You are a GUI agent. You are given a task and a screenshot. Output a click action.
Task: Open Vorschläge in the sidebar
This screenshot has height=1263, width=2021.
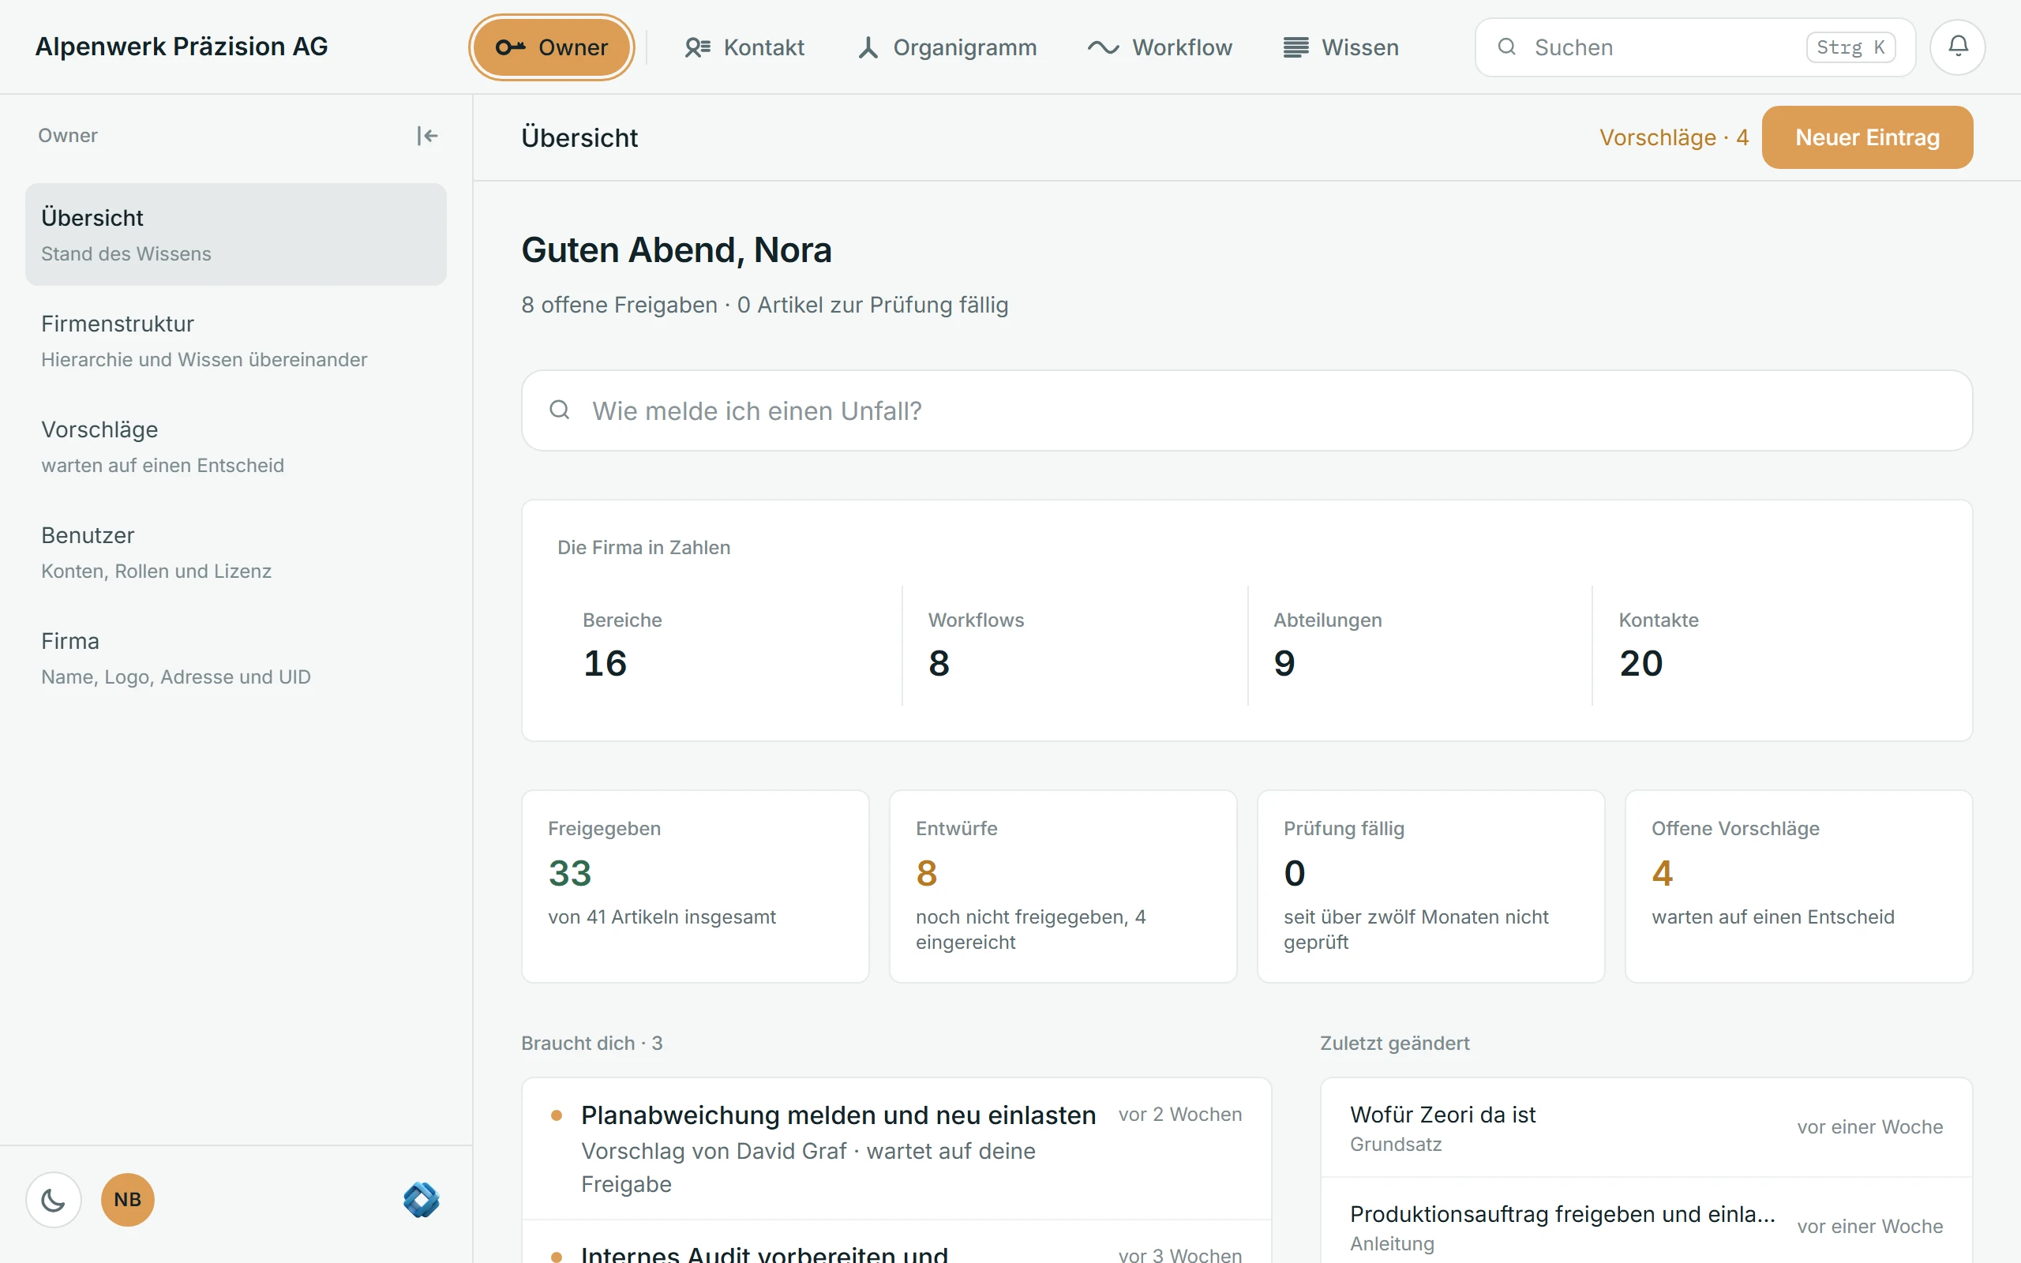coord(235,446)
